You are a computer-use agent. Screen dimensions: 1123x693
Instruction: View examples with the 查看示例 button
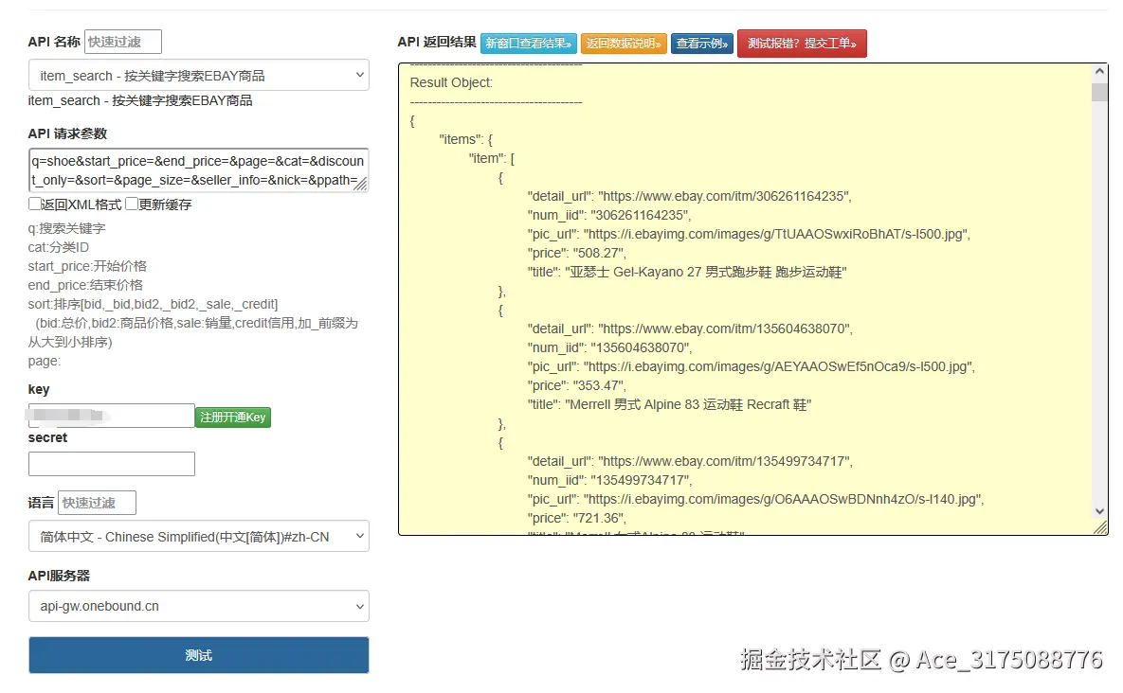(x=701, y=43)
